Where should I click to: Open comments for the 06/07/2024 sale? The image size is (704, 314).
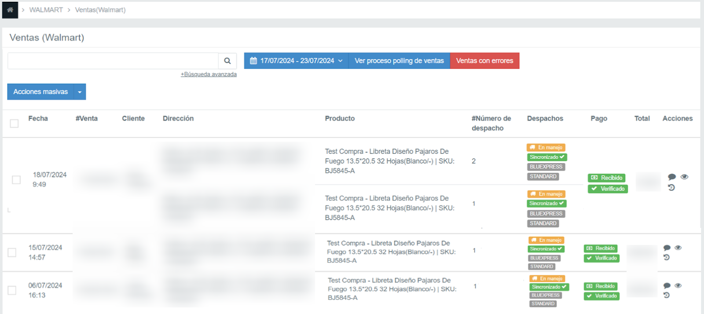667,285
